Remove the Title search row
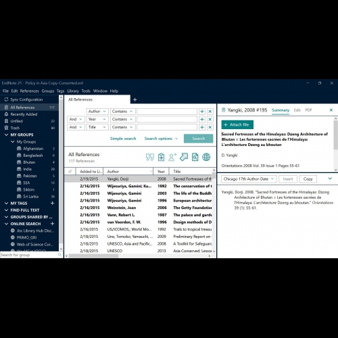Screen dimensions: 338x338 point(210,127)
